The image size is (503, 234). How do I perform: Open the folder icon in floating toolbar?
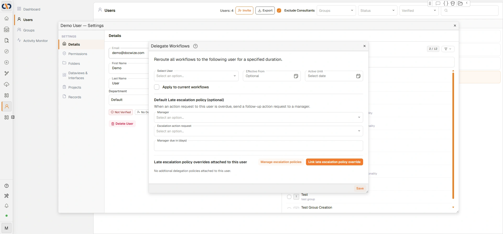460,3
